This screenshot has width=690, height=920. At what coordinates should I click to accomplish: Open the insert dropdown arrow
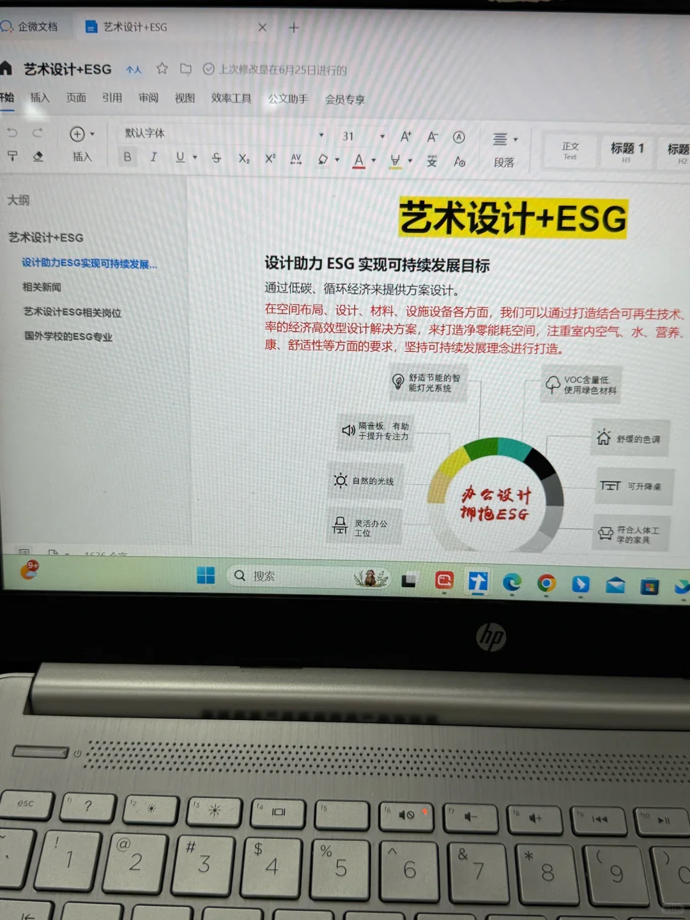pyautogui.click(x=93, y=134)
